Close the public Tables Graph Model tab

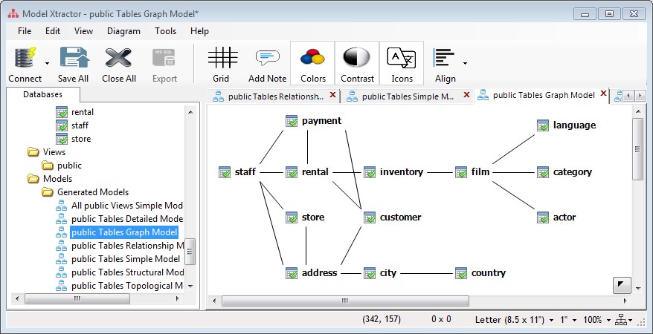click(604, 95)
